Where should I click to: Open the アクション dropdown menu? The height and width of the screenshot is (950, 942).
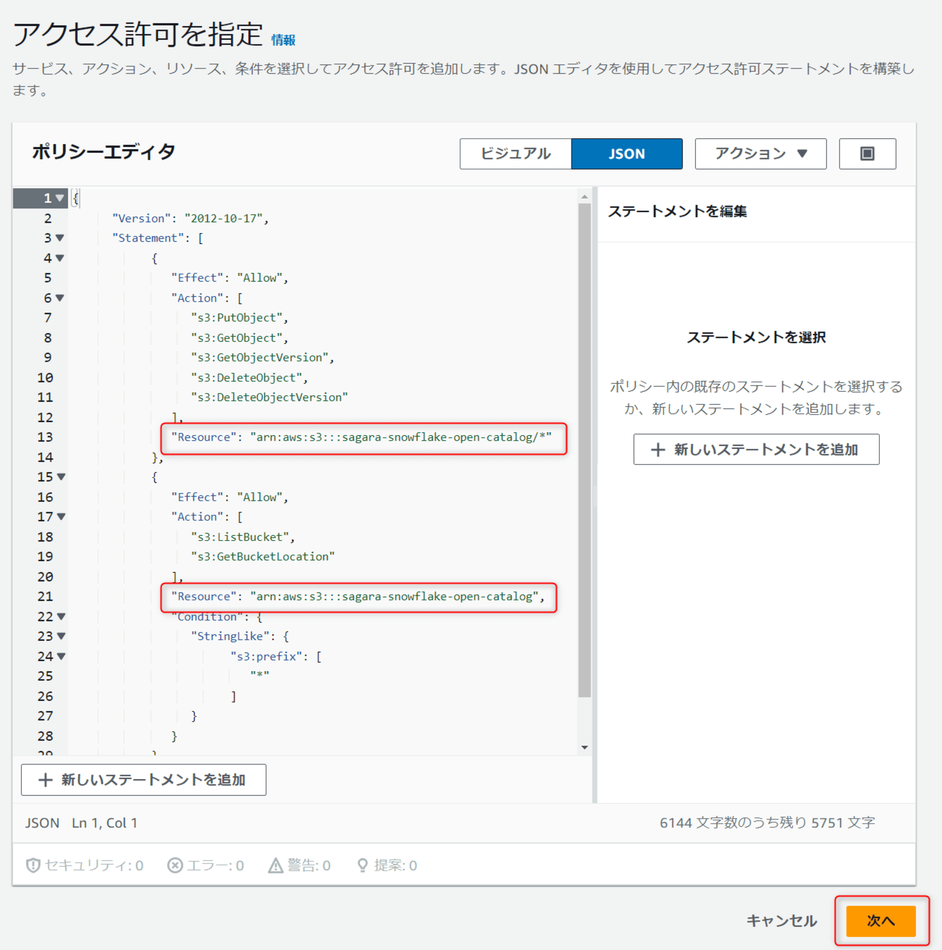760,154
